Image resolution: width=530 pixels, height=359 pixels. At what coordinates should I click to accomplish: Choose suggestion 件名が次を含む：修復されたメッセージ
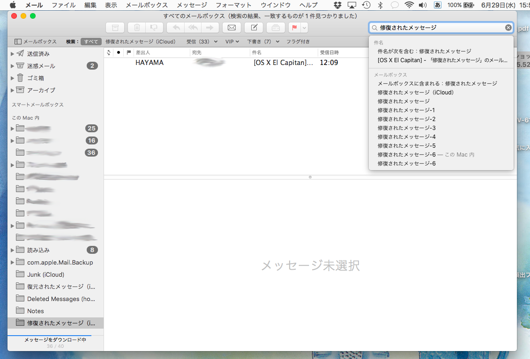441,51
